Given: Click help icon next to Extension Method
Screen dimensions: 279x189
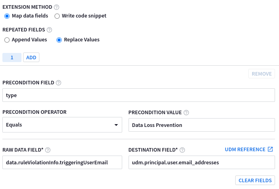Looking at the screenshot, I should [x=56, y=7].
